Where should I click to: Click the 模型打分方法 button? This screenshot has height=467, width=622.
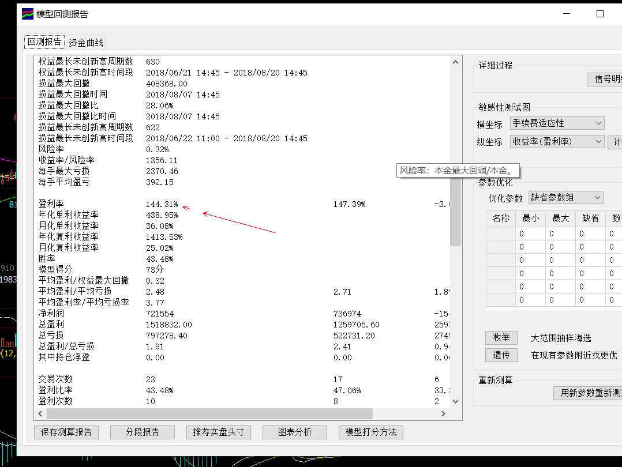click(370, 432)
